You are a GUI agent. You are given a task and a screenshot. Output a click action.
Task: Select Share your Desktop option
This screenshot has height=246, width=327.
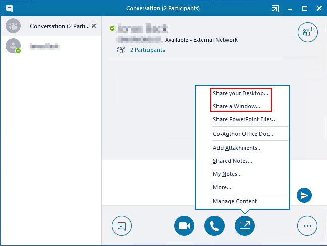point(241,93)
